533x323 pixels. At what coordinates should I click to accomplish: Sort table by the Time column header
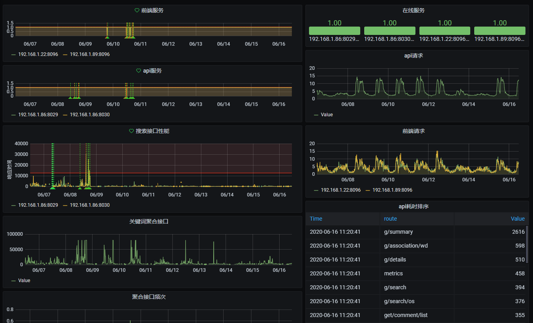click(x=316, y=219)
